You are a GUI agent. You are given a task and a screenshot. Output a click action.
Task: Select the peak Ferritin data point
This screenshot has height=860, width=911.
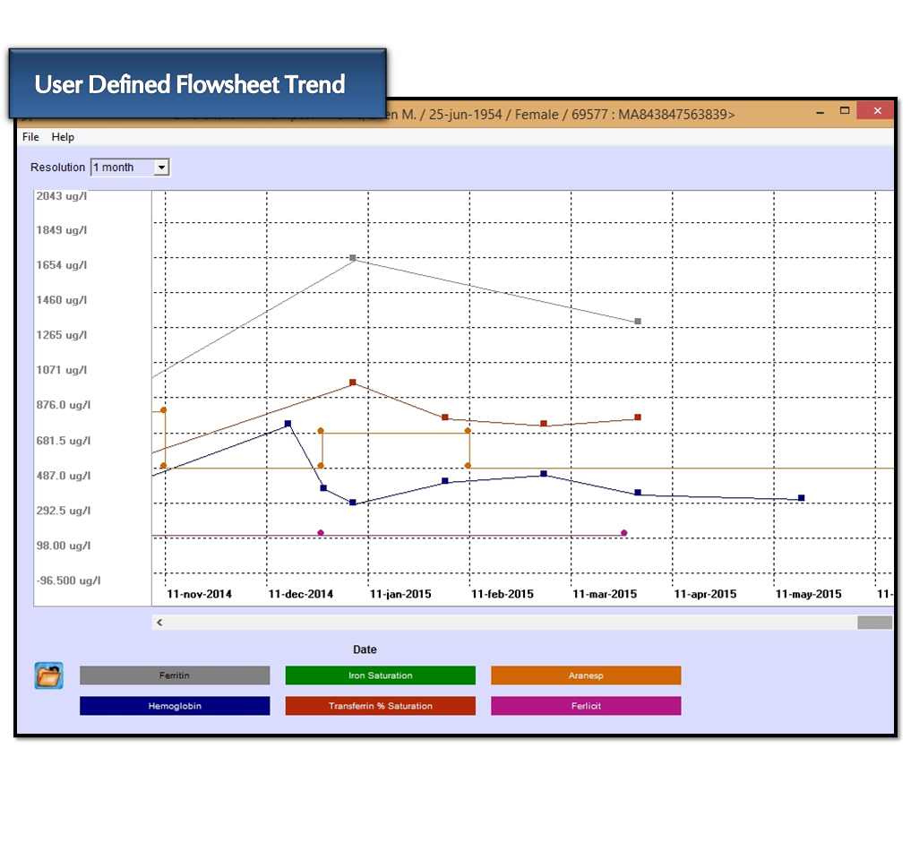[352, 258]
